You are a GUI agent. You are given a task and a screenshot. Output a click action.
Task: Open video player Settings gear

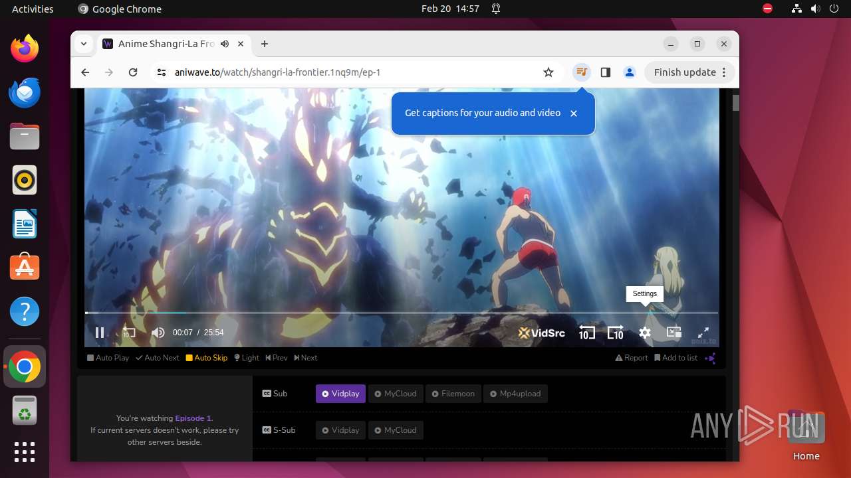(645, 333)
